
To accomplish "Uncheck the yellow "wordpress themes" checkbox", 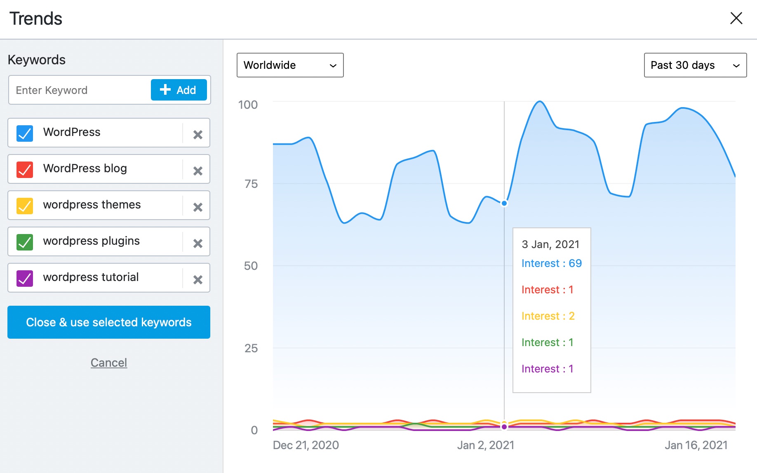I will [x=24, y=205].
